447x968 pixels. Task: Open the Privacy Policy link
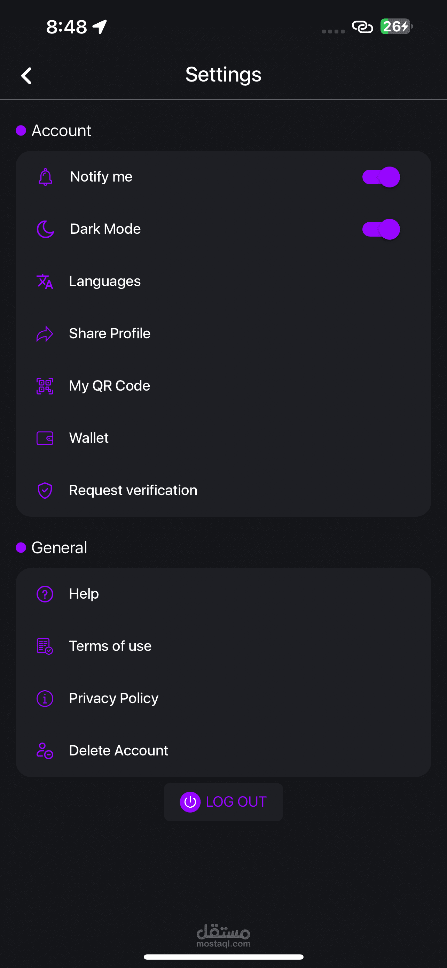[113, 699]
